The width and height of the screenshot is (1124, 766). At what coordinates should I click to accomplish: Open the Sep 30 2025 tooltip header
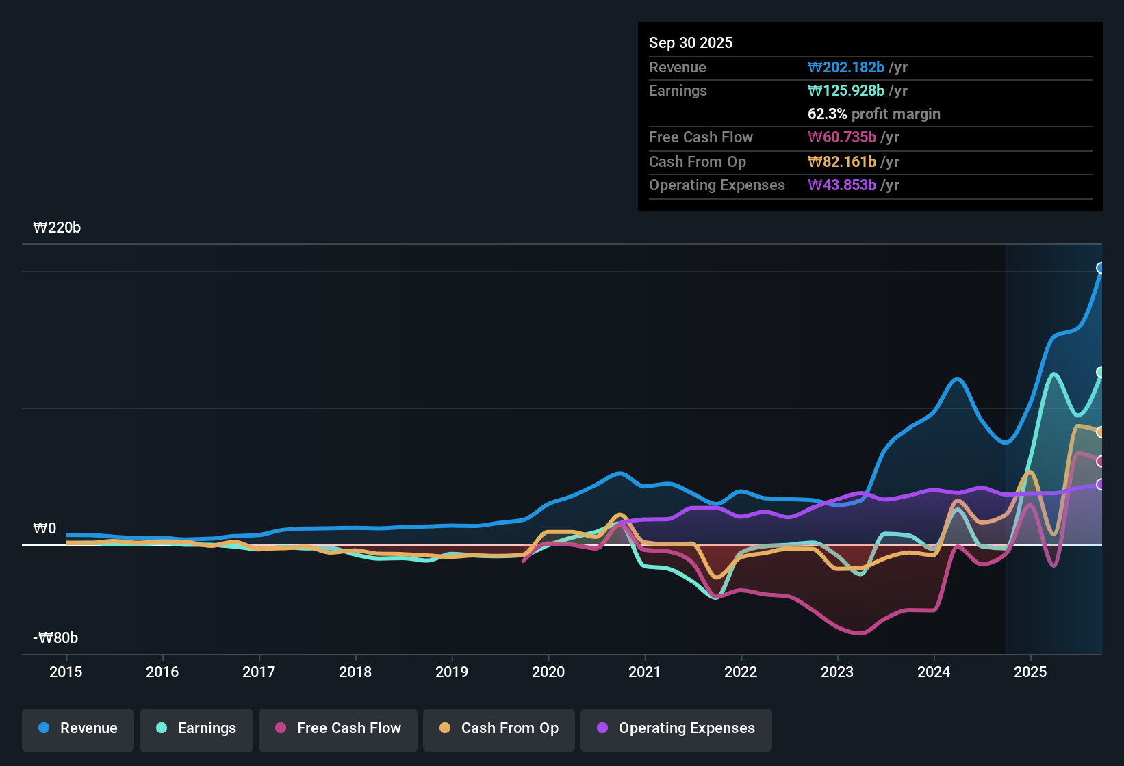[691, 42]
